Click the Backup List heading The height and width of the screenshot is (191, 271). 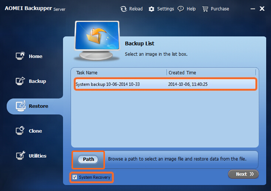(x=139, y=43)
